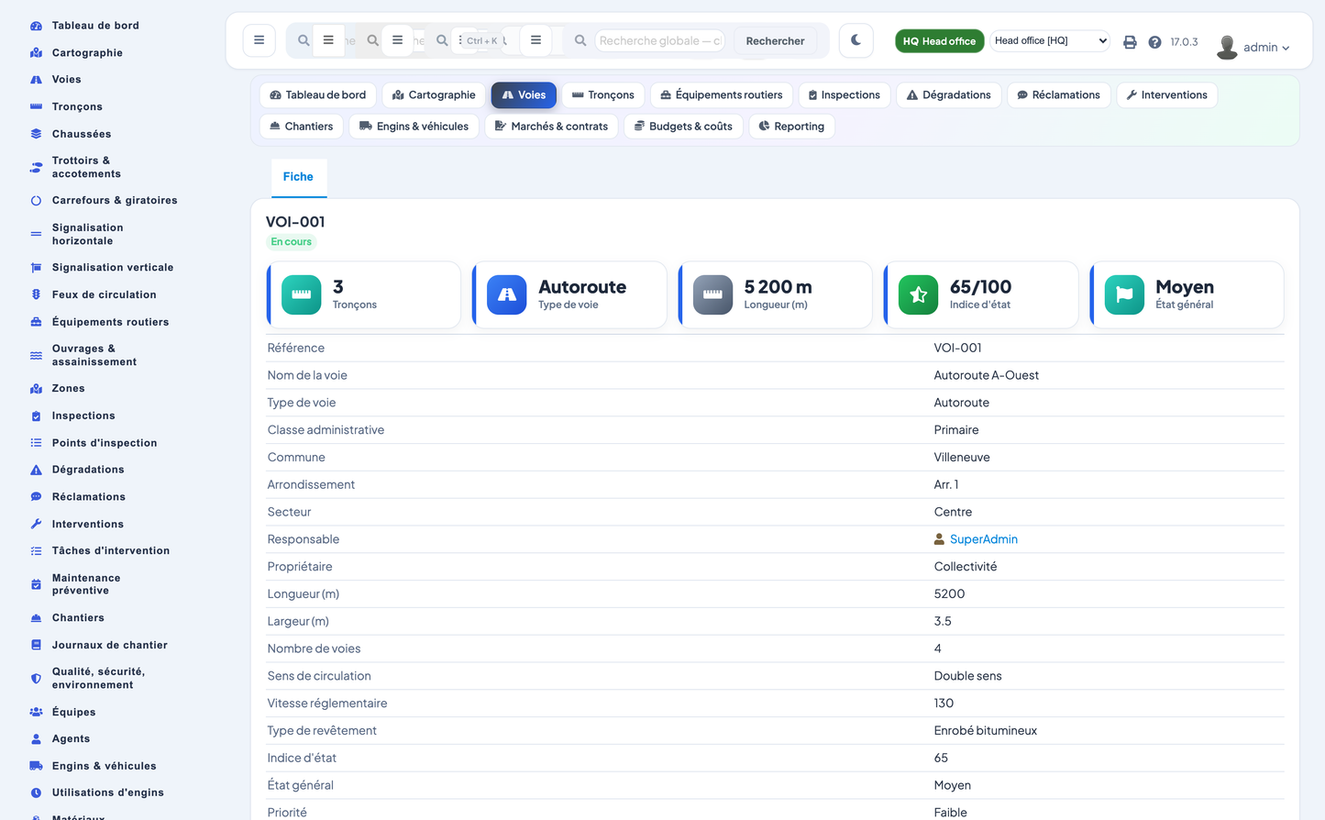Open Agents in the sidebar

click(x=71, y=738)
